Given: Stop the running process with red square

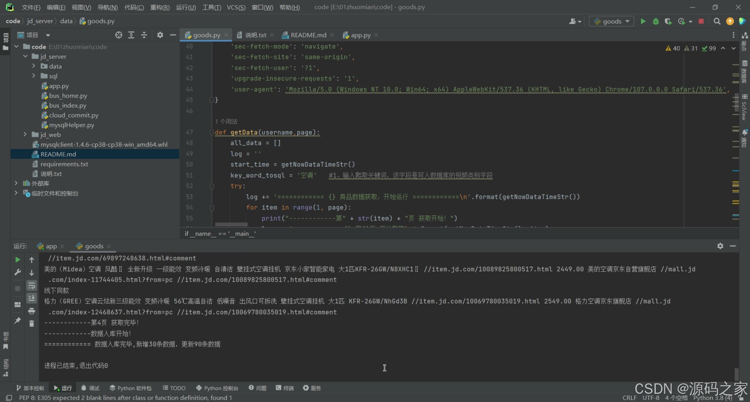Looking at the screenshot, I should click(701, 21).
